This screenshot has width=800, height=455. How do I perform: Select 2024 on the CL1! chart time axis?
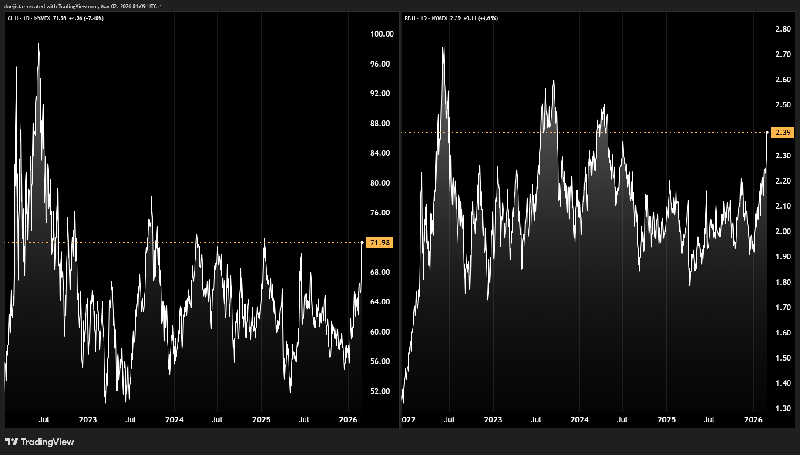point(174,420)
